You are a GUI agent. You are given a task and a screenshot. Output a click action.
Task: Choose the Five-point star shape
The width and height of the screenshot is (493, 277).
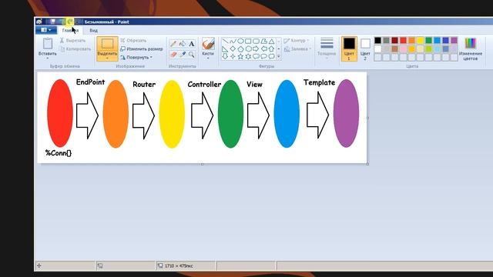240,56
